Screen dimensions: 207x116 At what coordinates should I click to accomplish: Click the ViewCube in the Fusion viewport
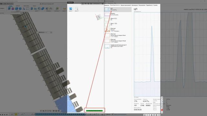click(x=99, y=17)
